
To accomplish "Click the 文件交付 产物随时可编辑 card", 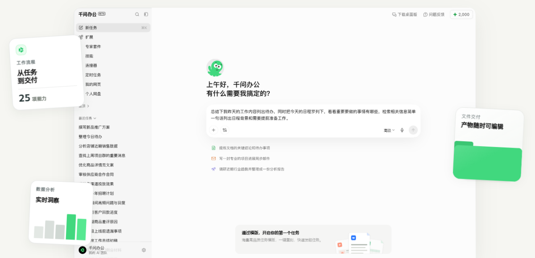I will (x=489, y=145).
